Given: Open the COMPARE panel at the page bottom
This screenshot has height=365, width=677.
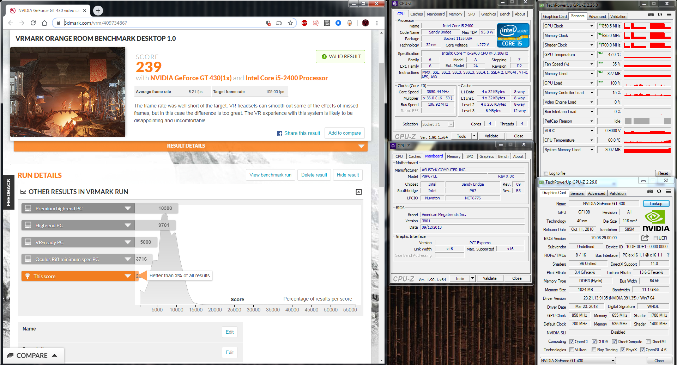Looking at the screenshot, I should pyautogui.click(x=33, y=356).
